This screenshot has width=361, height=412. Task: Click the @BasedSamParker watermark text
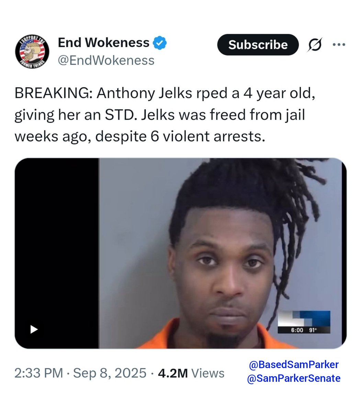click(x=294, y=365)
